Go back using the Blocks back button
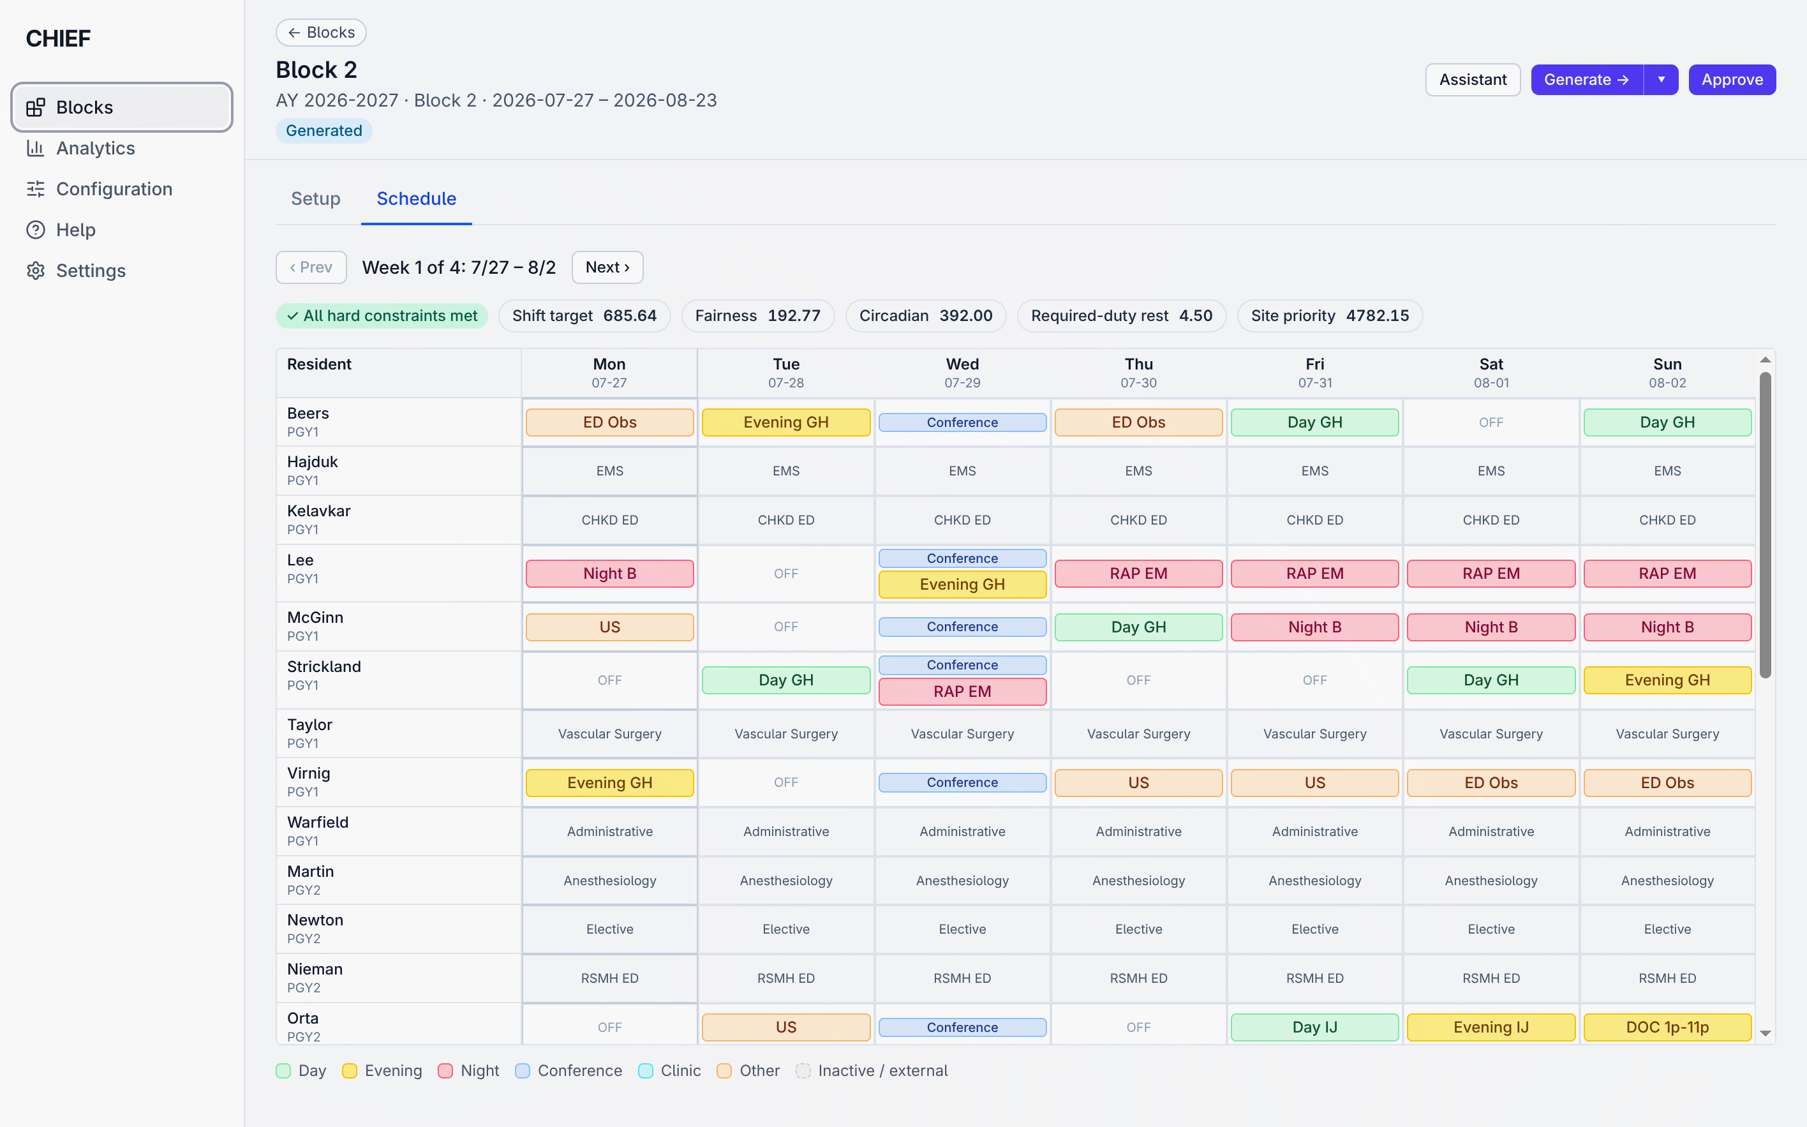1807x1127 pixels. pos(321,33)
